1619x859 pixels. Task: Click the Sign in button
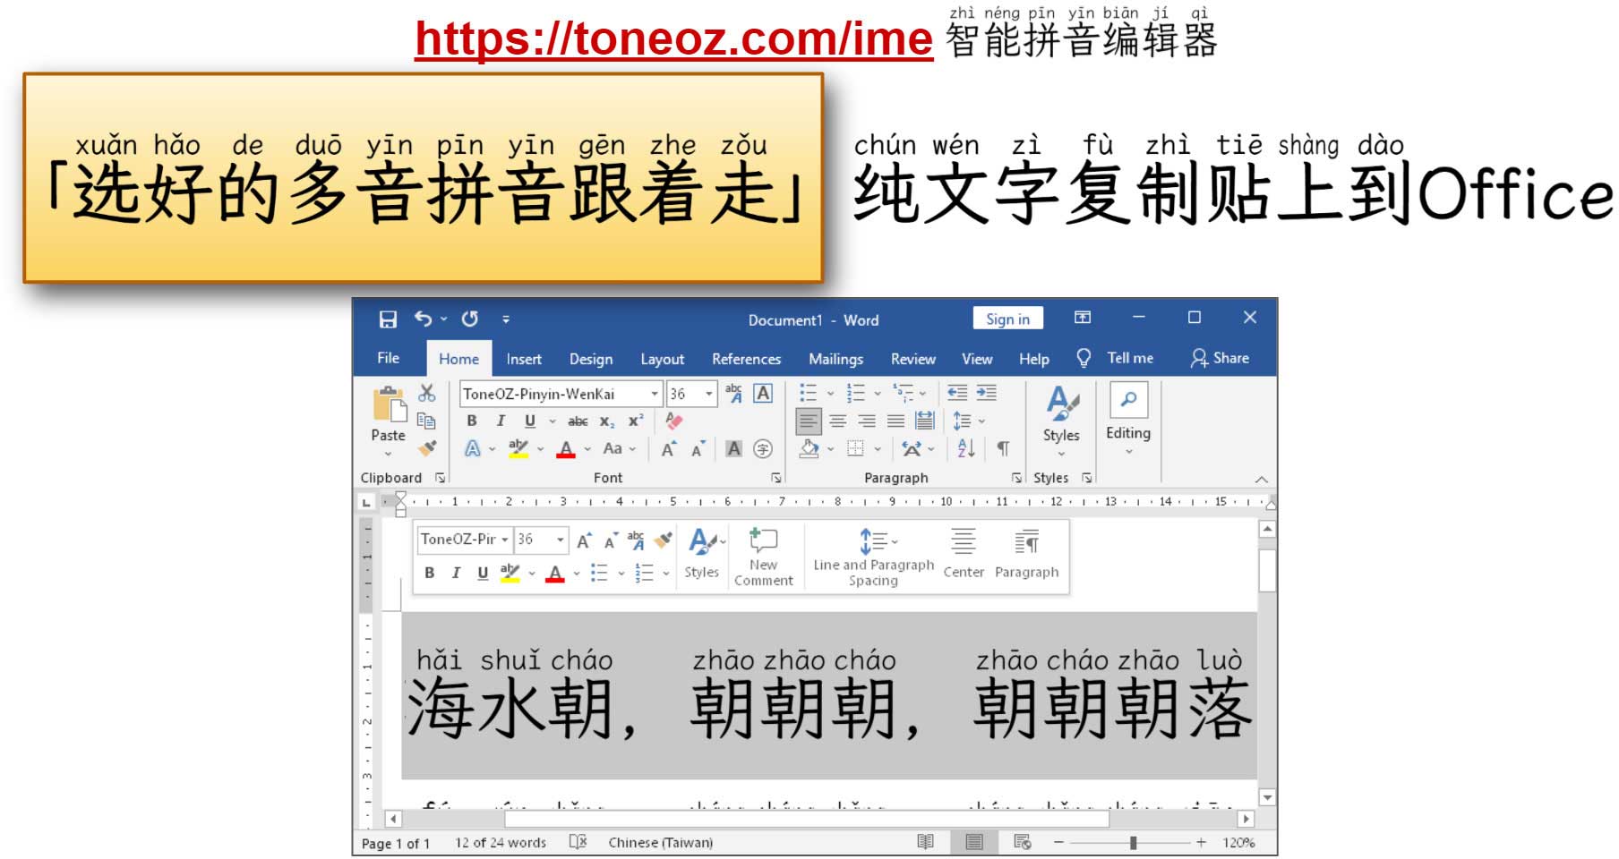pos(1007,319)
